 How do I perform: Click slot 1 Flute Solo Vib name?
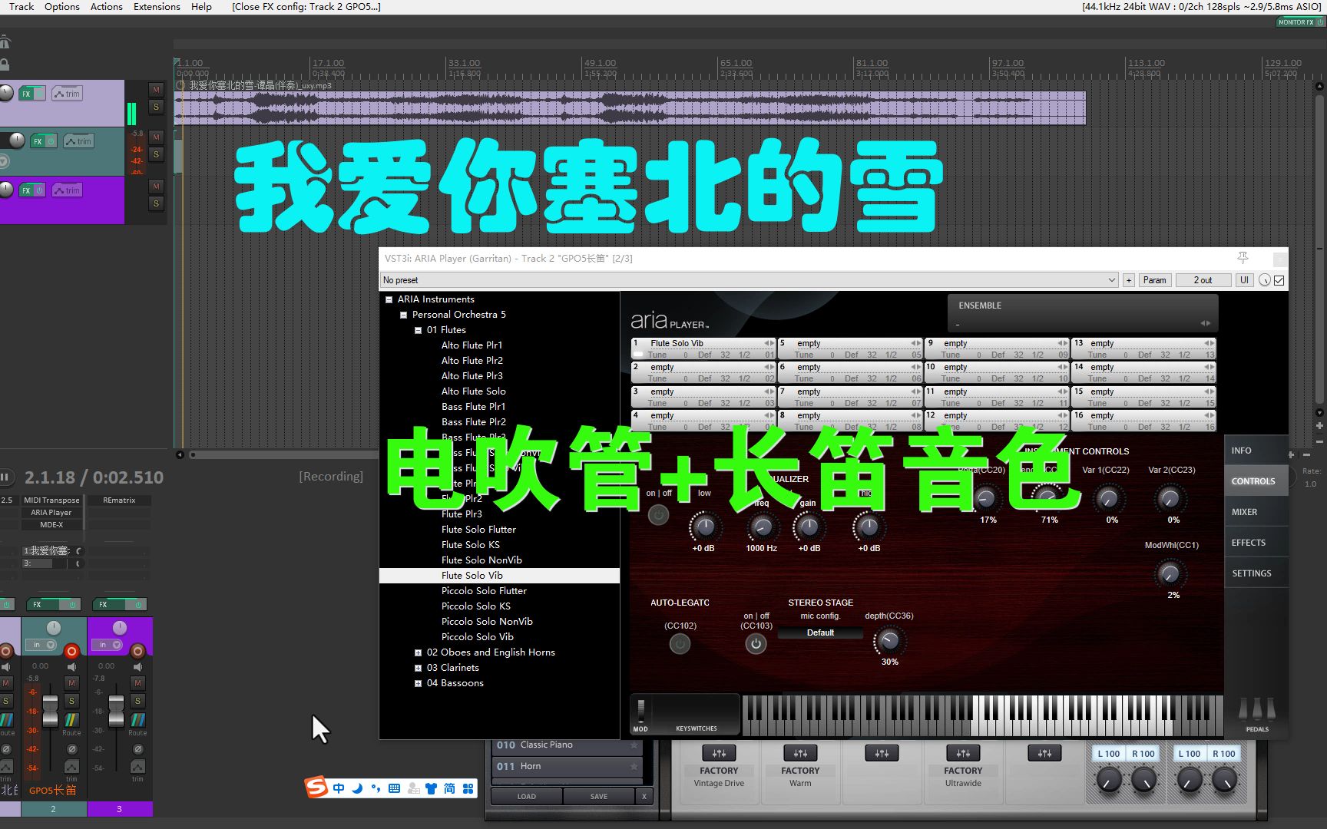point(677,343)
